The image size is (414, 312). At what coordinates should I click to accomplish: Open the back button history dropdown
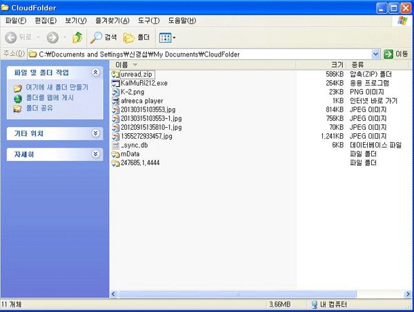tap(38, 37)
